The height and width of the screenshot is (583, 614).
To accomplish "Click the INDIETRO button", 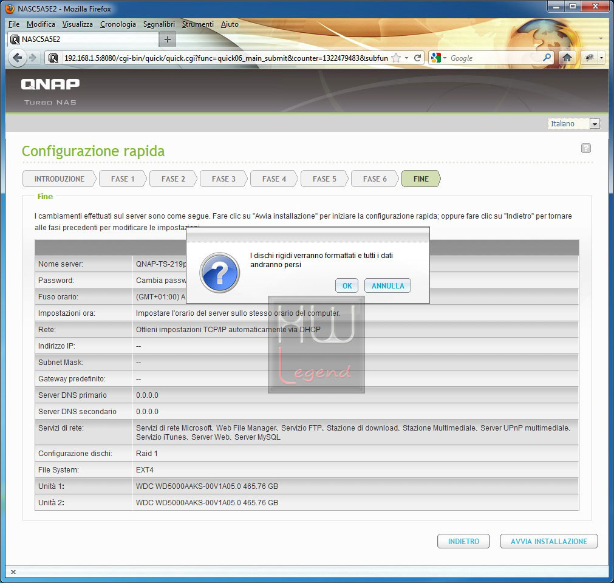I will point(463,541).
